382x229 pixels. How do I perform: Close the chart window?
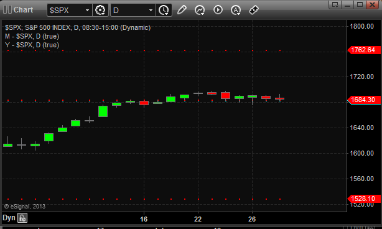coord(373,4)
